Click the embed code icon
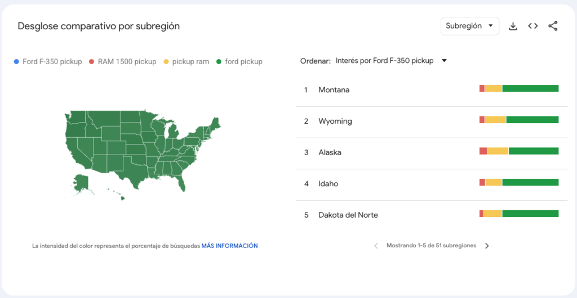The height and width of the screenshot is (298, 577). (533, 26)
